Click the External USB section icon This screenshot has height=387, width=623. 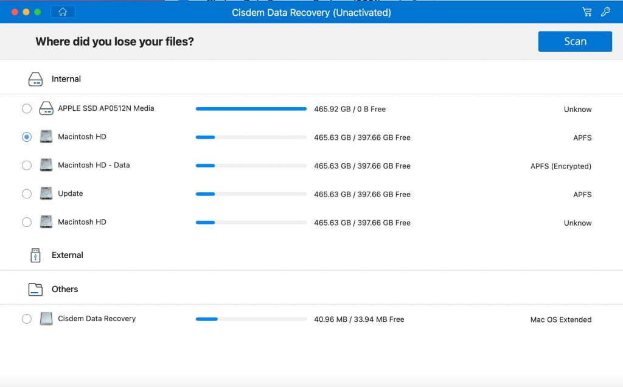35,255
